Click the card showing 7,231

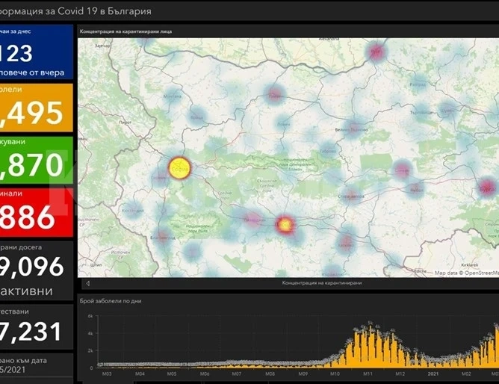37,326
